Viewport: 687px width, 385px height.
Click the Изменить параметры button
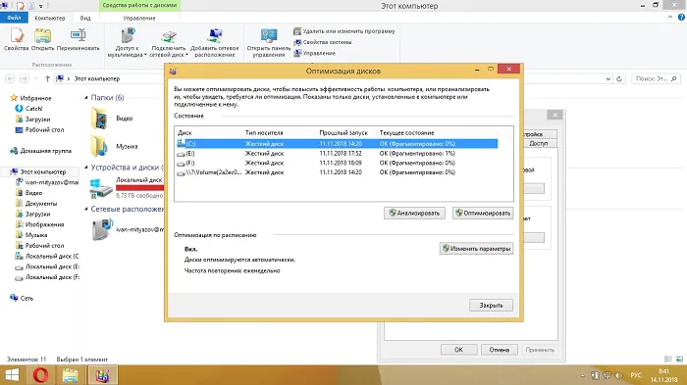476,249
